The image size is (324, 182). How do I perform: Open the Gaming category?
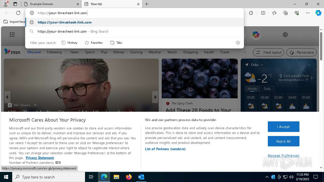[136, 52]
